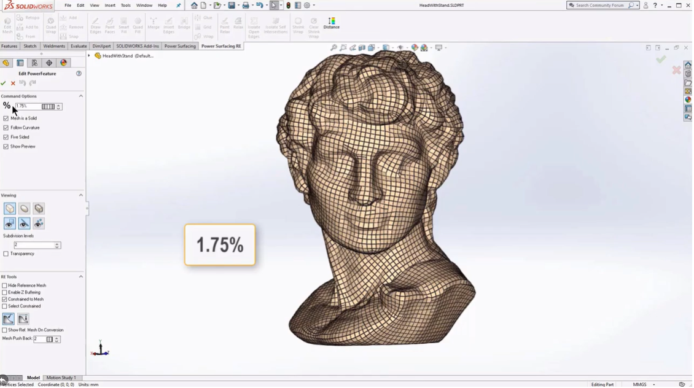Open the Motion Study 1 tab

[61, 378]
